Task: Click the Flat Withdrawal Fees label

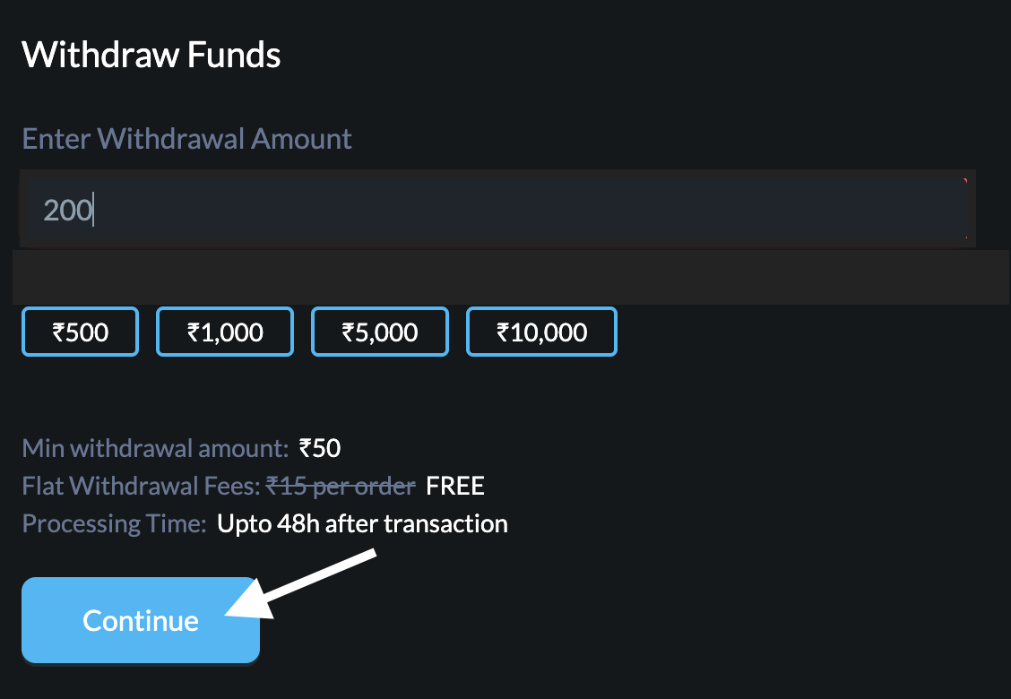Action: [x=141, y=487]
